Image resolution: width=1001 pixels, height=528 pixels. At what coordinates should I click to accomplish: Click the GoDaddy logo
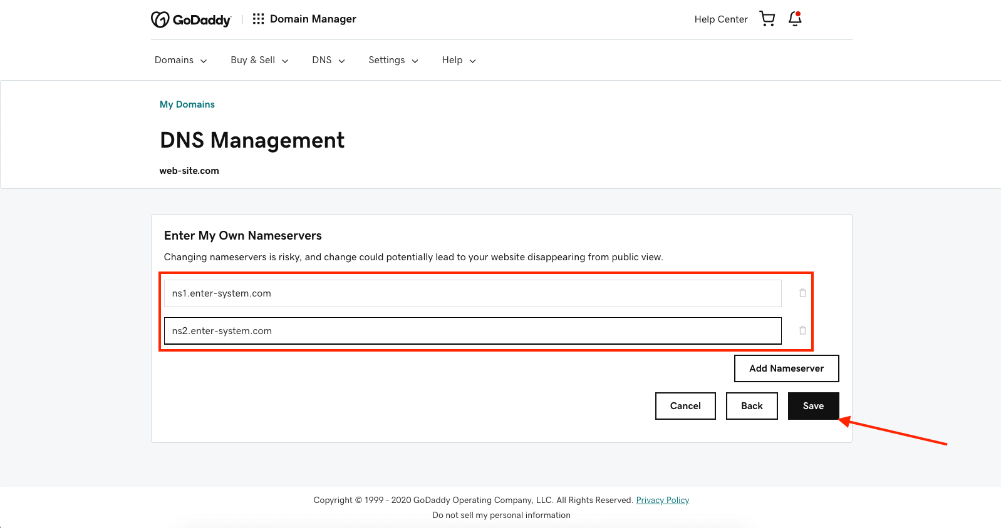click(x=190, y=19)
